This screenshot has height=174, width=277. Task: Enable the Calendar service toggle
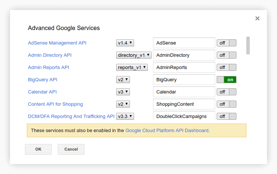(226, 92)
